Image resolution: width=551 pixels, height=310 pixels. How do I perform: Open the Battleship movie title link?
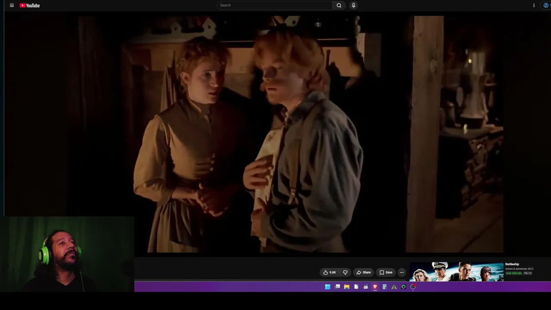tap(512, 264)
